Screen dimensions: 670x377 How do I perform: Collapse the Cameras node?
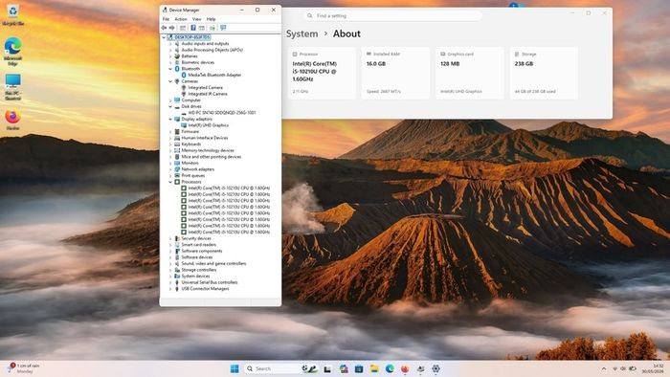pyautogui.click(x=170, y=81)
